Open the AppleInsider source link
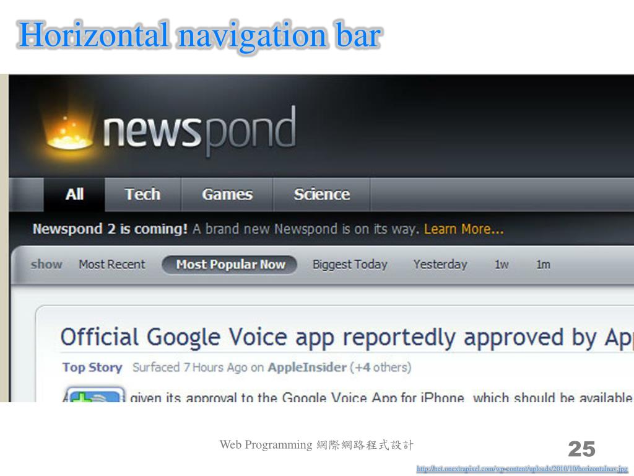Image resolution: width=634 pixels, height=476 pixels. [307, 368]
